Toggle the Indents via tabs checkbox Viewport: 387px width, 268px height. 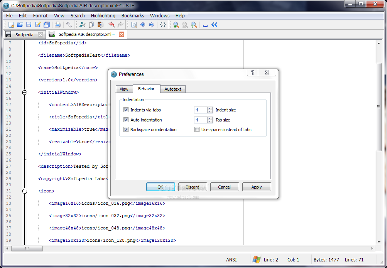click(126, 110)
